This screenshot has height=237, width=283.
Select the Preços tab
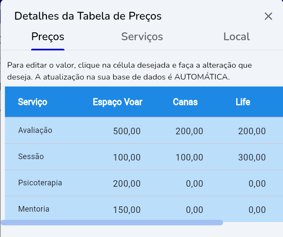pyautogui.click(x=48, y=37)
